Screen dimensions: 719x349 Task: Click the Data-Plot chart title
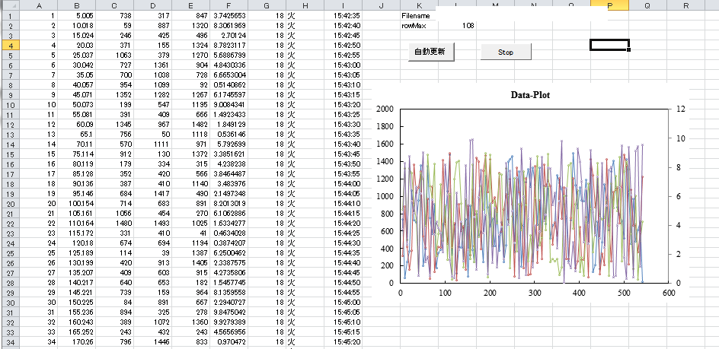[530, 96]
